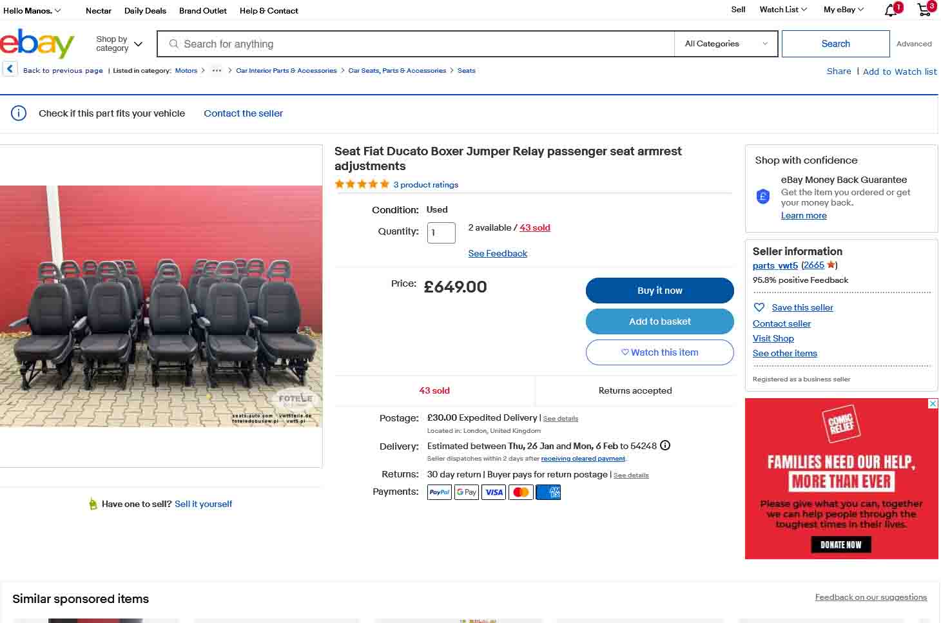Open the All Categories dropdown
Image resolution: width=941 pixels, height=623 pixels.
(x=726, y=44)
